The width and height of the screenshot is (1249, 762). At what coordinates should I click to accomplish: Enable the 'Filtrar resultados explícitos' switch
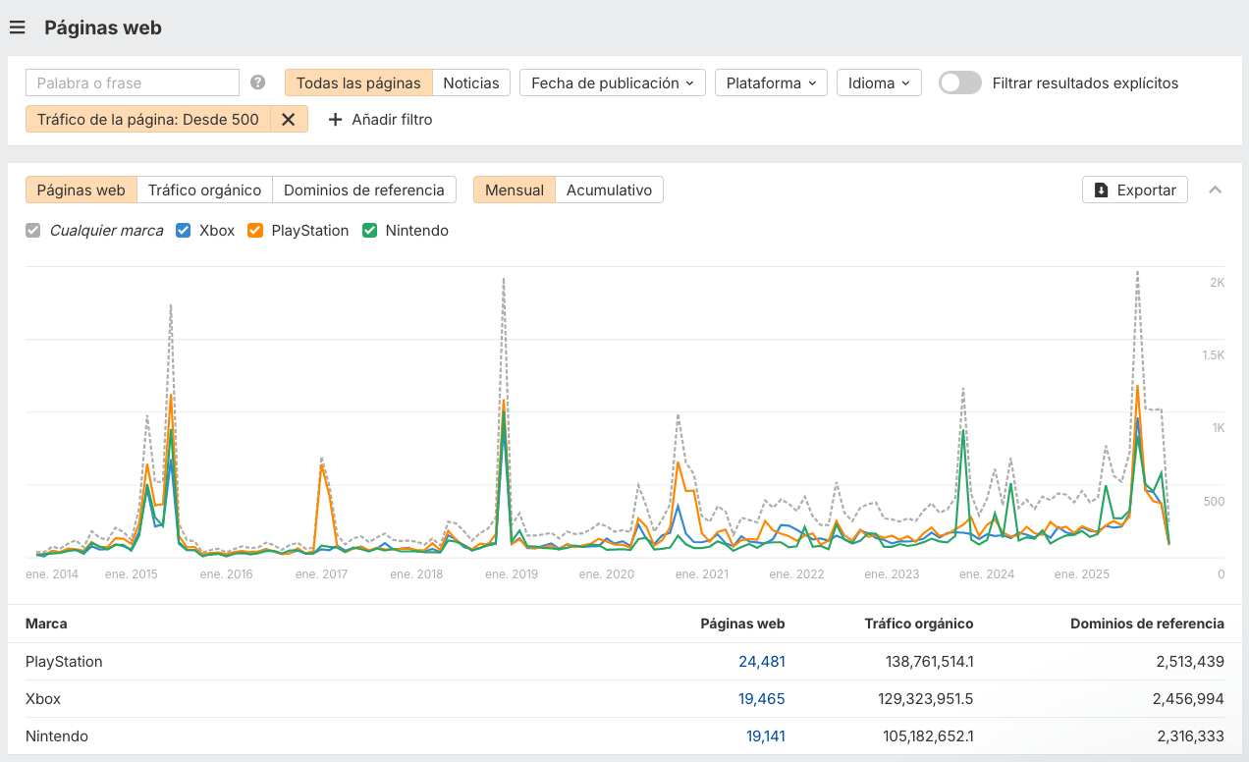959,82
